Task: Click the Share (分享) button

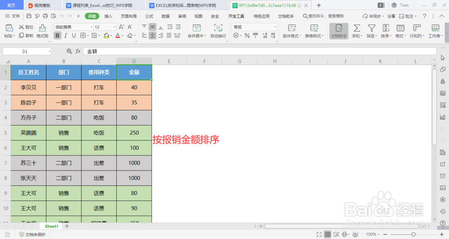Action: tap(391, 16)
